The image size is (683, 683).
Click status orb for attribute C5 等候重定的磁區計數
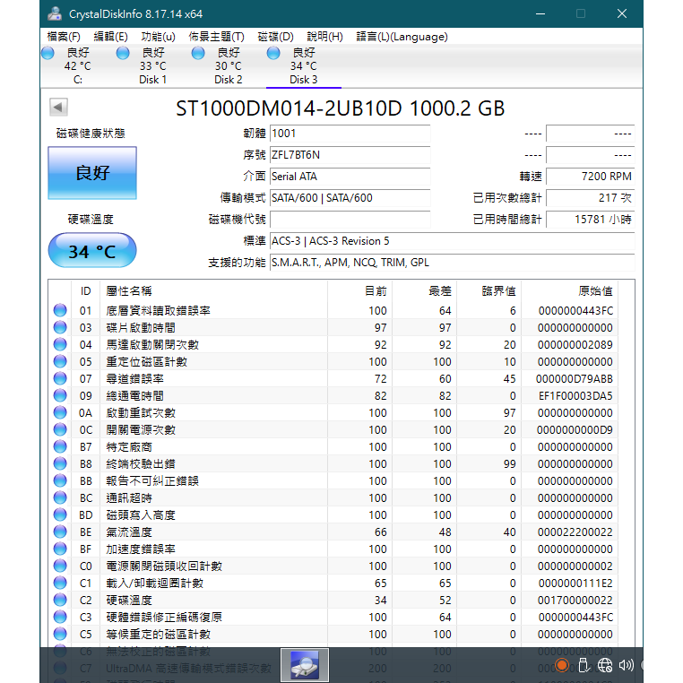tap(60, 634)
